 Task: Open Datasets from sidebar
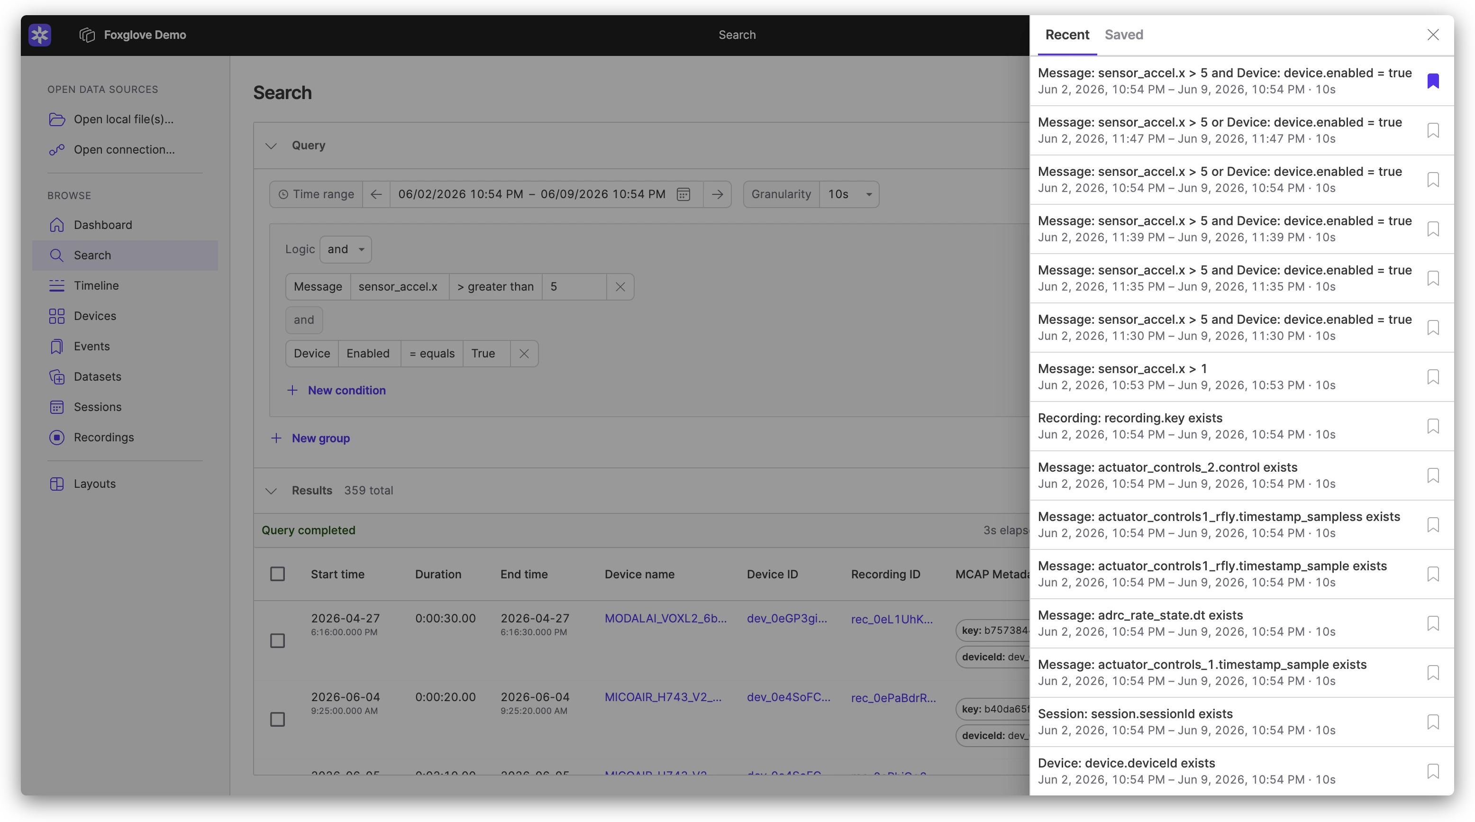tap(125, 376)
